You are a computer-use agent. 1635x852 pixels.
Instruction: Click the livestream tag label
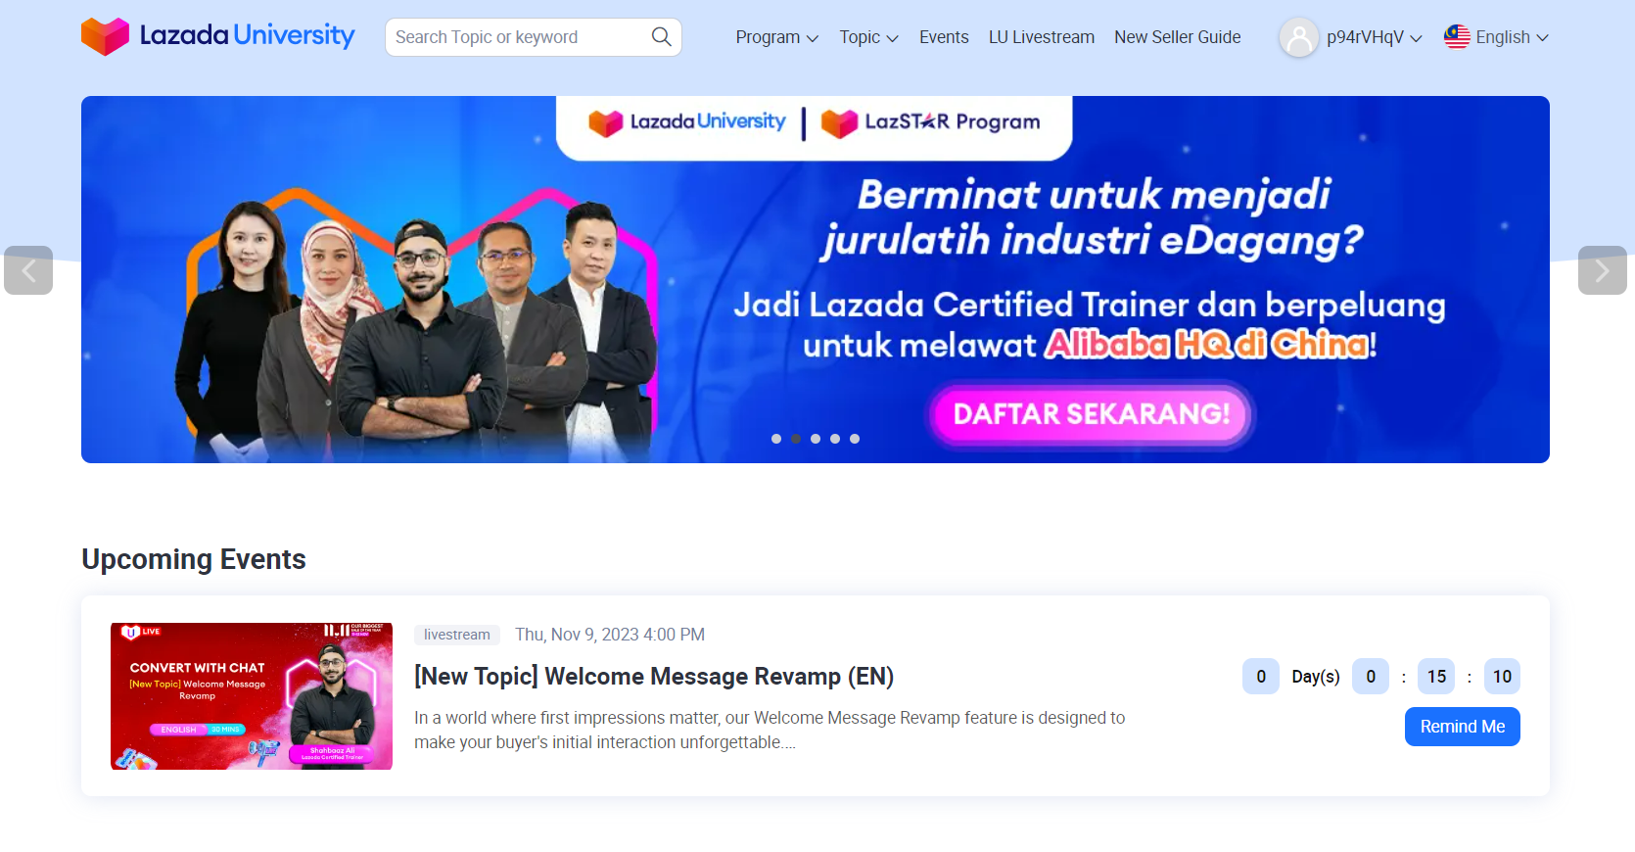pyautogui.click(x=457, y=635)
